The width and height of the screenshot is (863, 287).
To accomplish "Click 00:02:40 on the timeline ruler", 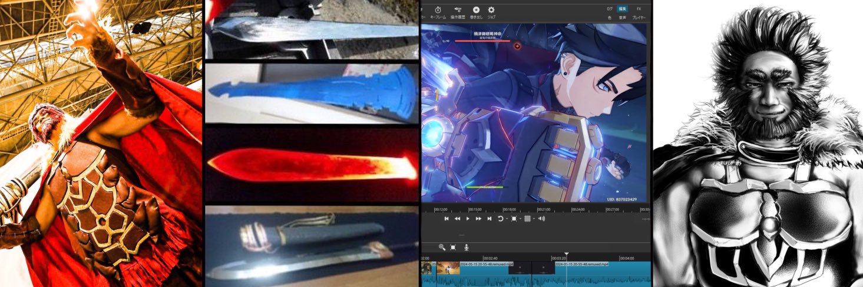I will (x=491, y=258).
